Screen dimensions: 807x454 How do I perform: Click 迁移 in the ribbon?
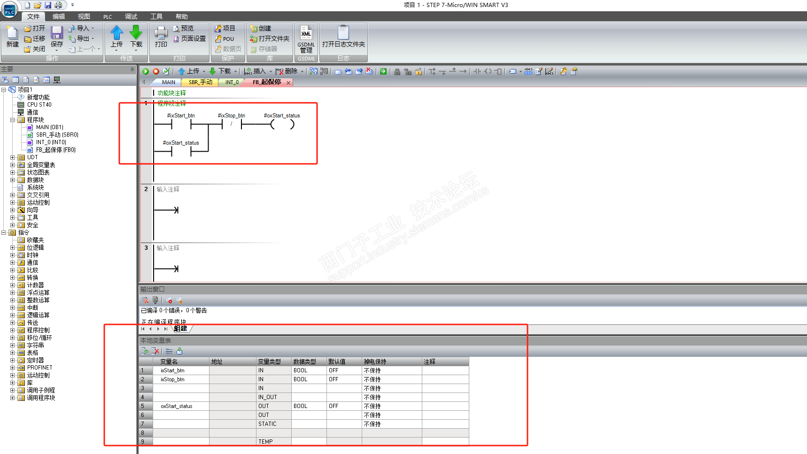(35, 39)
